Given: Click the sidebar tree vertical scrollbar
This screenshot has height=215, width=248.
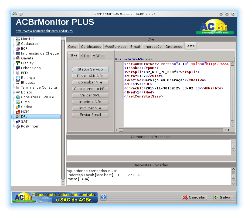Looking at the screenshot, I should click(x=63, y=110).
